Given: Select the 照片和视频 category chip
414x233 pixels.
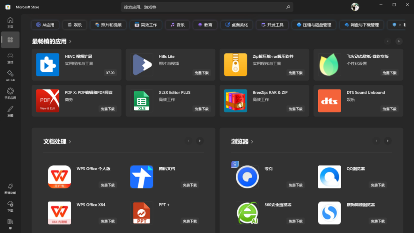Looking at the screenshot, I should [108, 25].
